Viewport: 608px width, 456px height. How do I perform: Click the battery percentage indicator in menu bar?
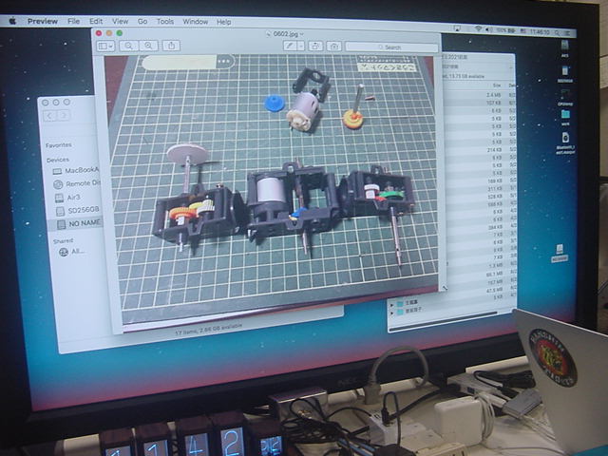[506, 30]
